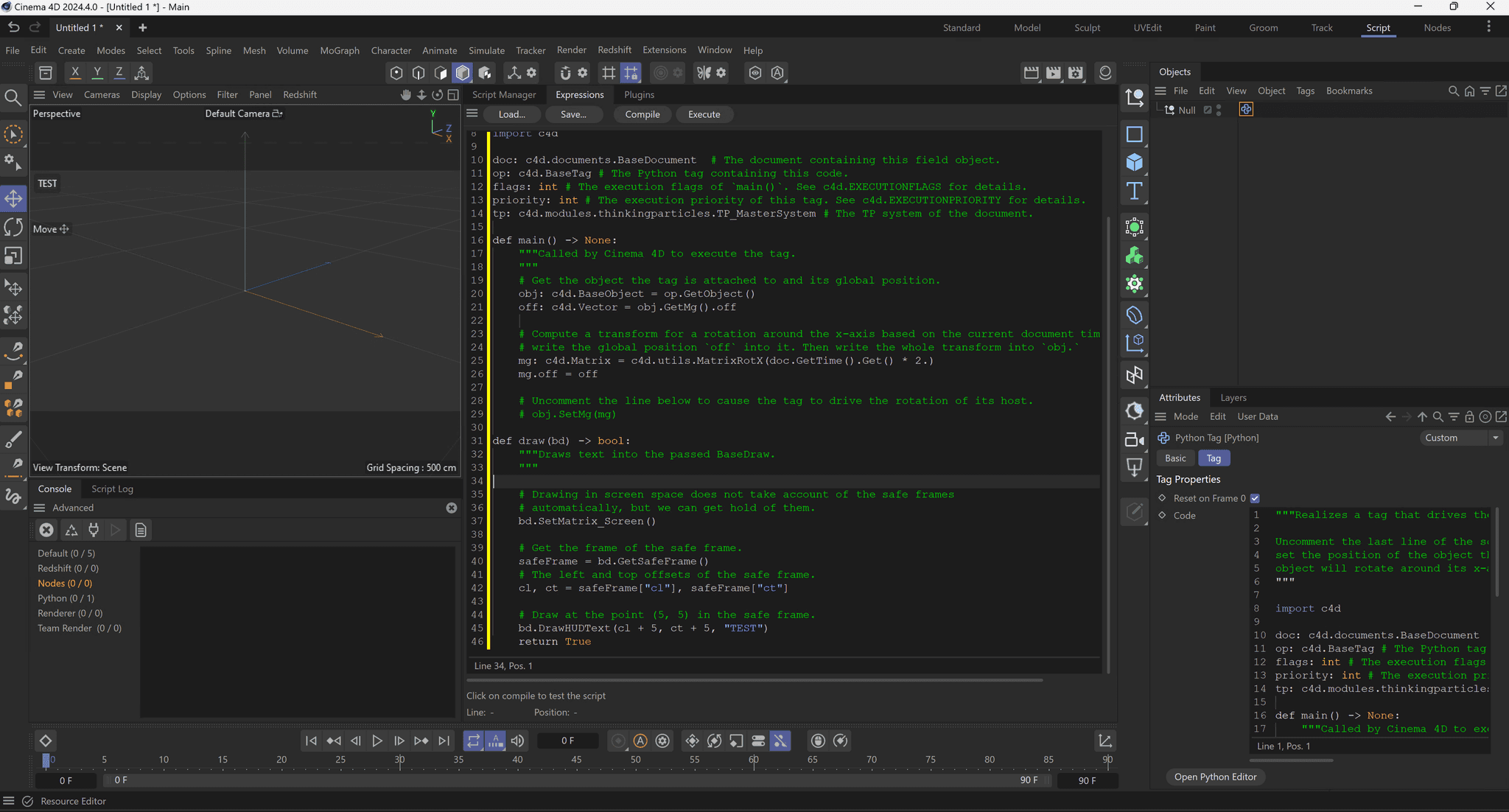Click keyframe diamond icon left of timeline
Screen dimensions: 1509x812
pyautogui.click(x=45, y=741)
